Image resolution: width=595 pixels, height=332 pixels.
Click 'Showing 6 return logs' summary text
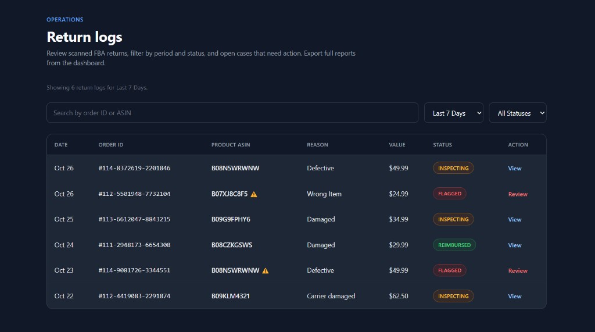tap(97, 87)
